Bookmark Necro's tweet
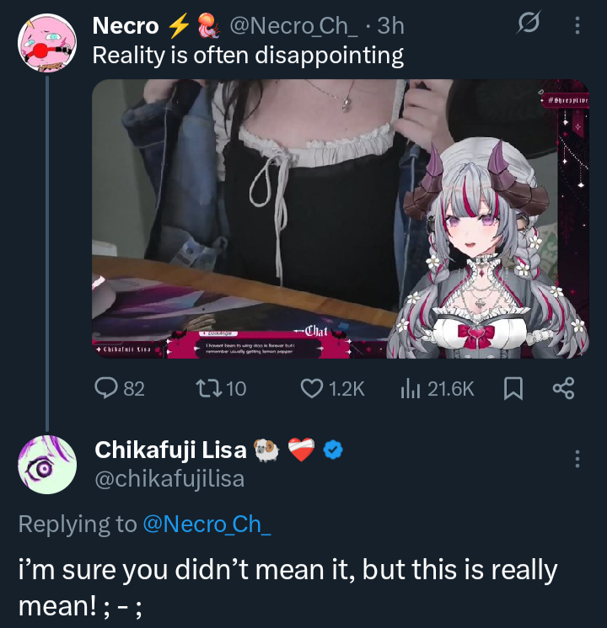This screenshot has width=607, height=628. 513,388
